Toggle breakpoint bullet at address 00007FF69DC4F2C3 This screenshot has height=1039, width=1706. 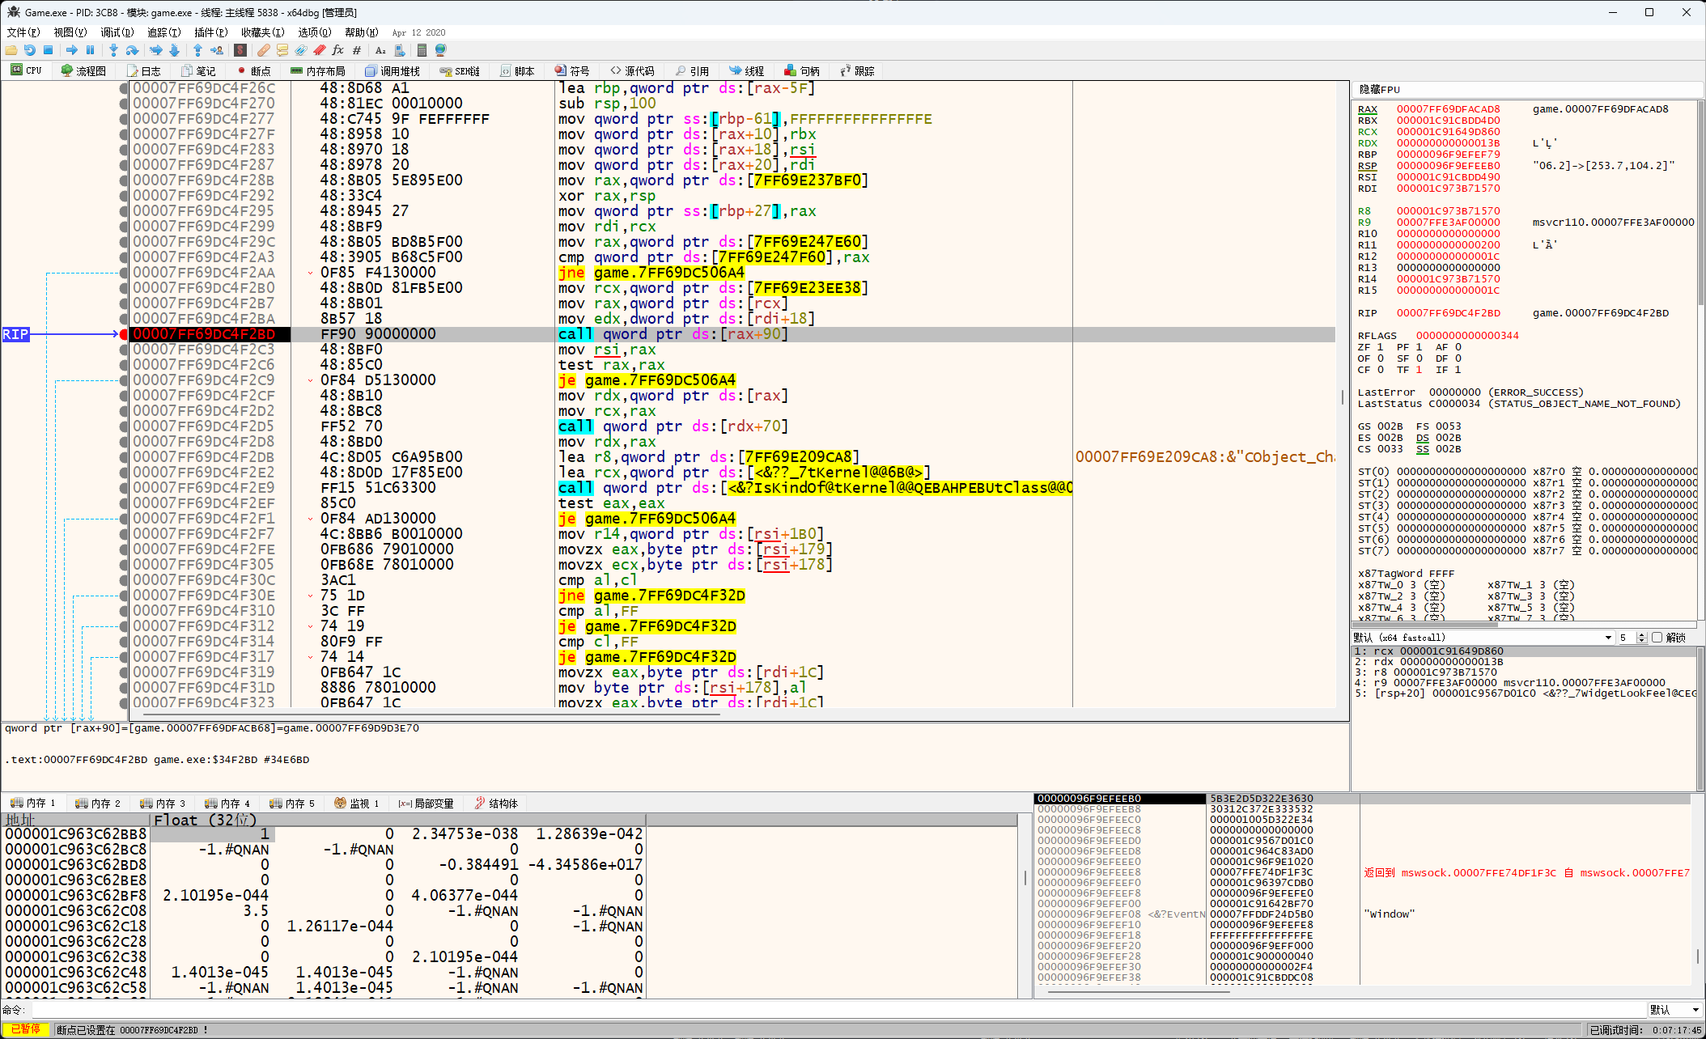[x=124, y=350]
